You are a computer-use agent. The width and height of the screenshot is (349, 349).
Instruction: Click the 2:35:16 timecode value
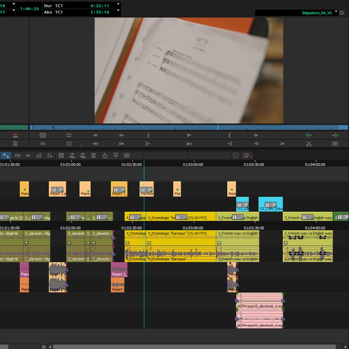pos(100,12)
